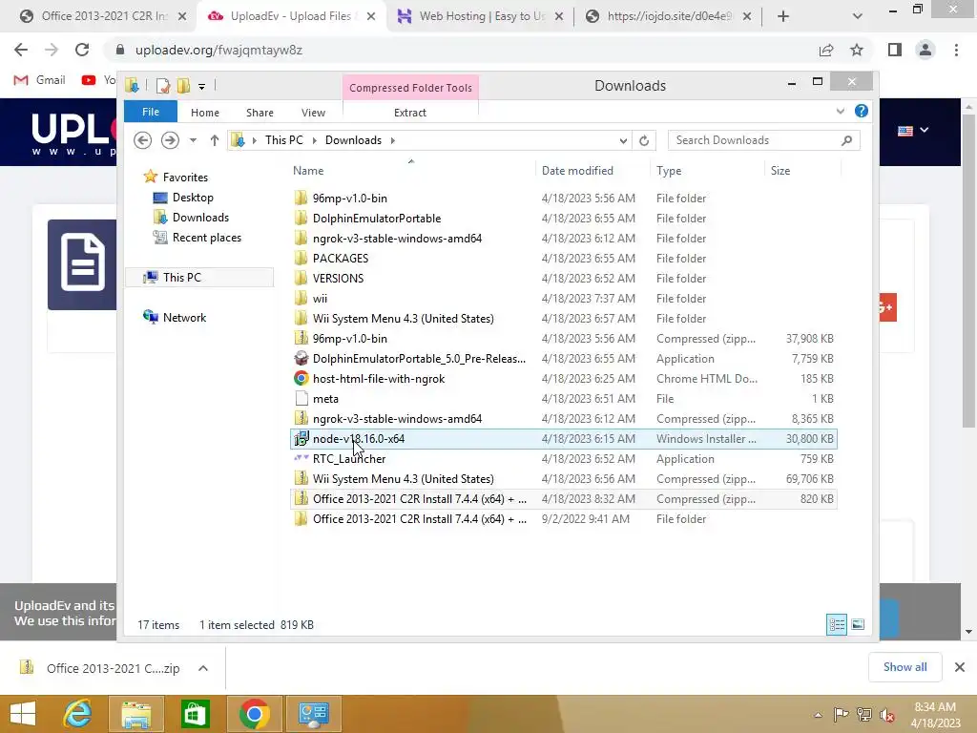The image size is (977, 733).
Task: Open File Explorer help
Action: [862, 111]
